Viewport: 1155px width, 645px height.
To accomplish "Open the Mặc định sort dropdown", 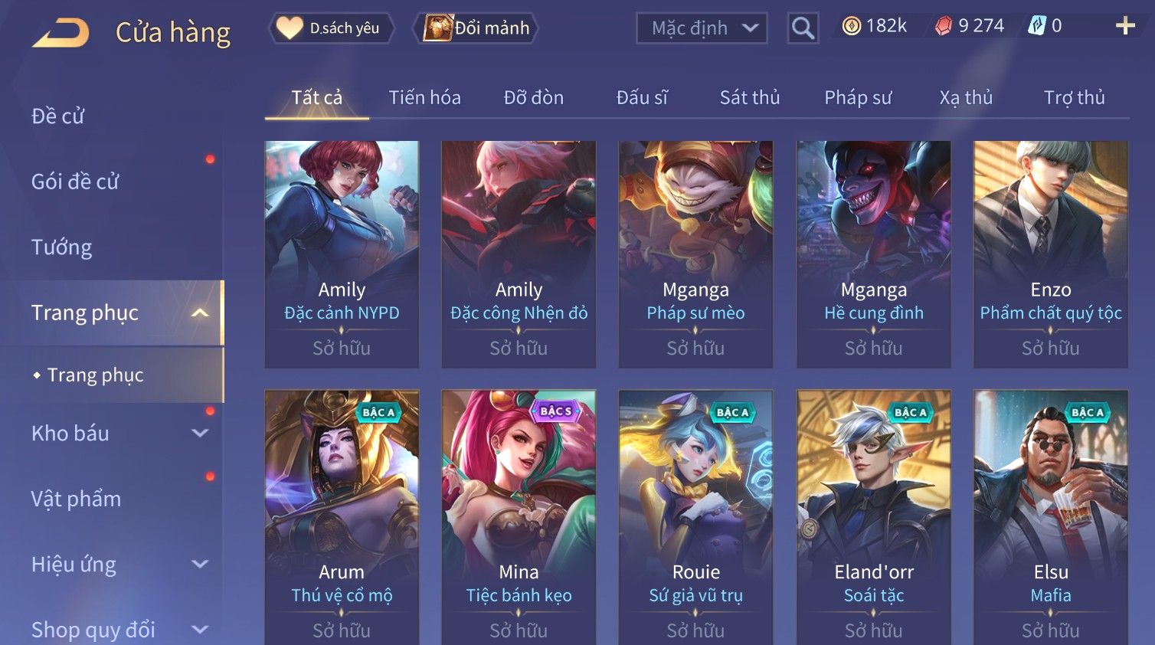I will click(x=702, y=28).
